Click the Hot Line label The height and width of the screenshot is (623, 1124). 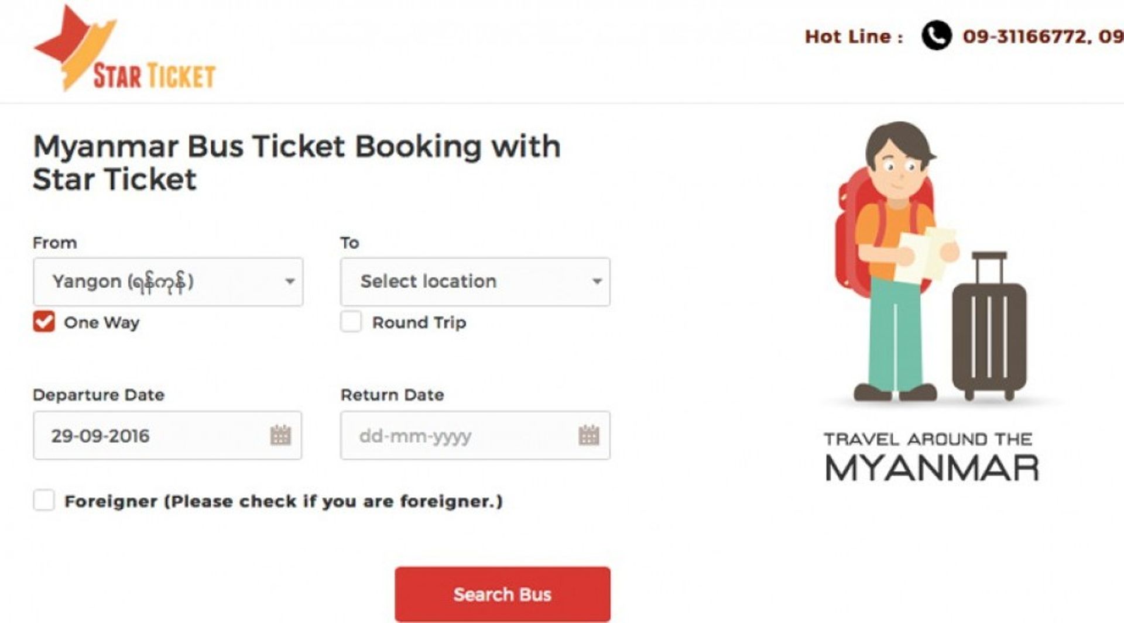pyautogui.click(x=855, y=37)
